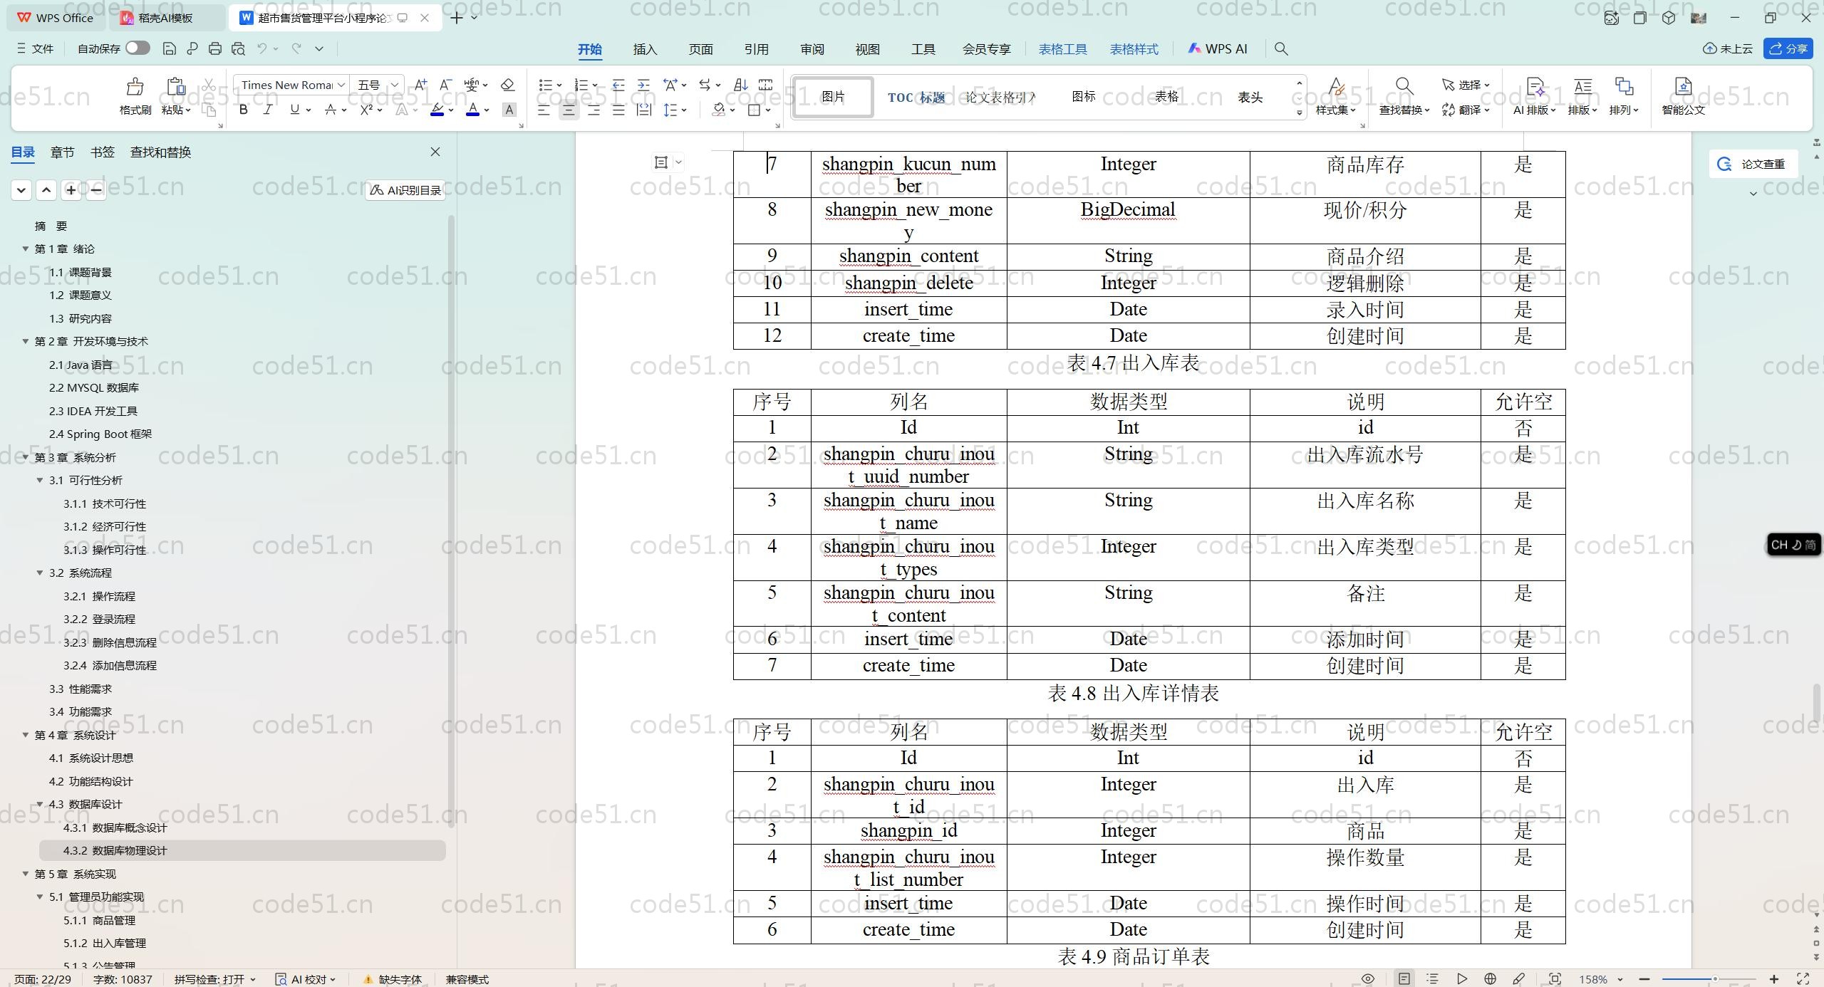Open the font name dropdown
This screenshot has height=987, width=1824.
341,85
